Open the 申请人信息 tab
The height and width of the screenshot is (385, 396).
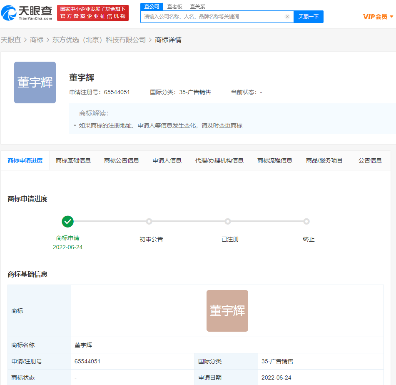tap(167, 160)
